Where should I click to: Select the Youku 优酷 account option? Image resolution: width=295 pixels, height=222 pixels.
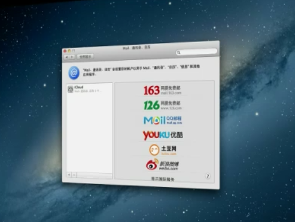pyautogui.click(x=163, y=135)
